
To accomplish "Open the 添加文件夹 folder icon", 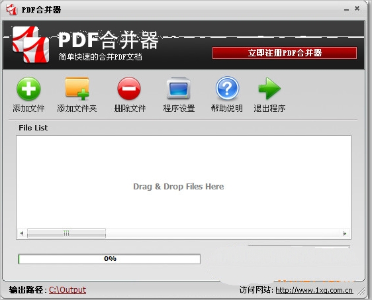I will coord(77,88).
